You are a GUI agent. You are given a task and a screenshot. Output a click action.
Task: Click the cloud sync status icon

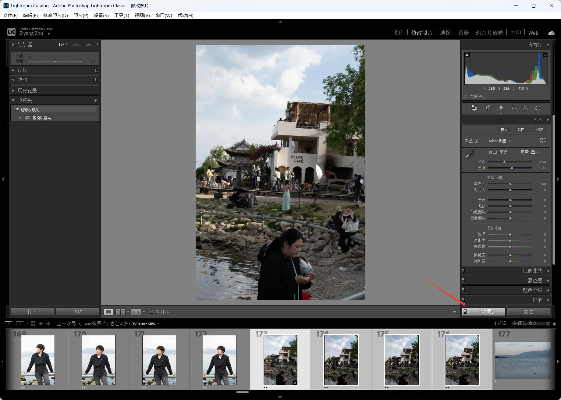551,33
